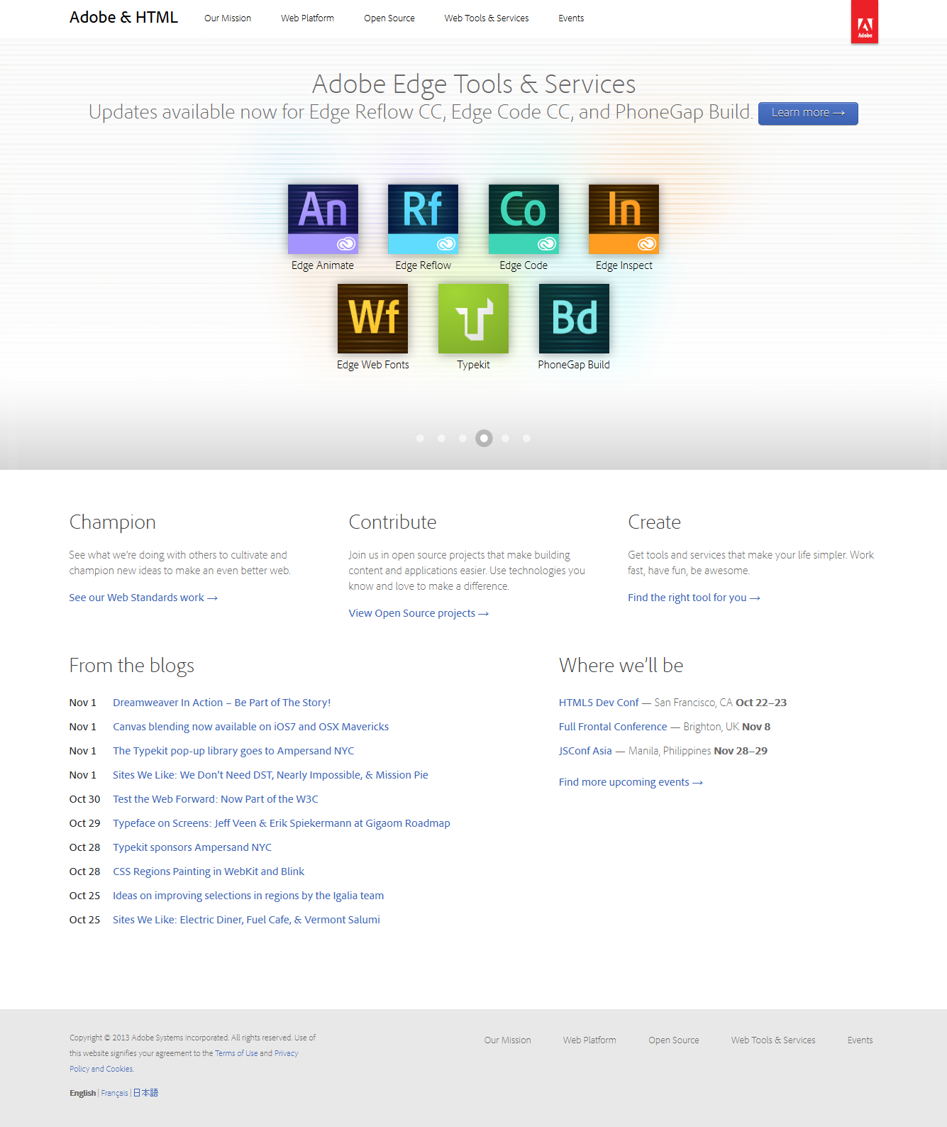Screen dimensions: 947x1127
Task: Click the Create section heading
Action: click(x=654, y=522)
